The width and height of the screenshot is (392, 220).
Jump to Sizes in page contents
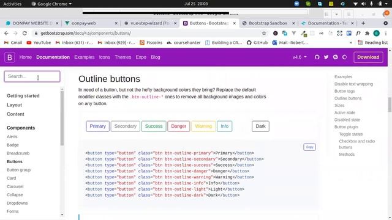click(x=339, y=106)
